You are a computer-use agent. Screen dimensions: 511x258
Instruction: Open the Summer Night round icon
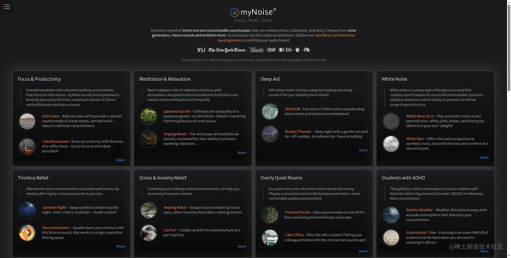pyautogui.click(x=27, y=210)
